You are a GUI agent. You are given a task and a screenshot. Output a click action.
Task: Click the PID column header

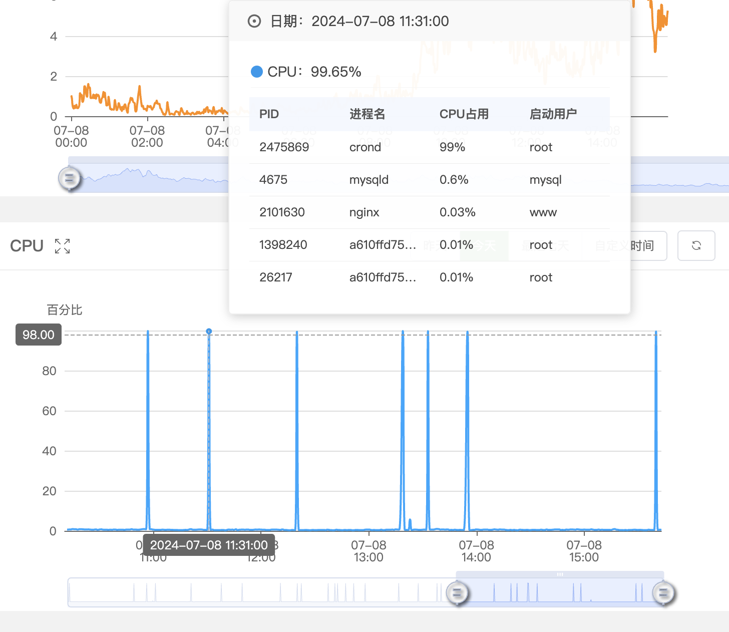pyautogui.click(x=269, y=114)
